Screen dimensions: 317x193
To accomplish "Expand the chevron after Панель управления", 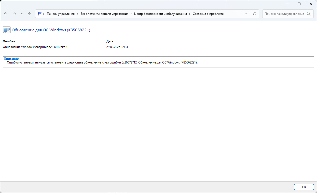I will (77, 14).
